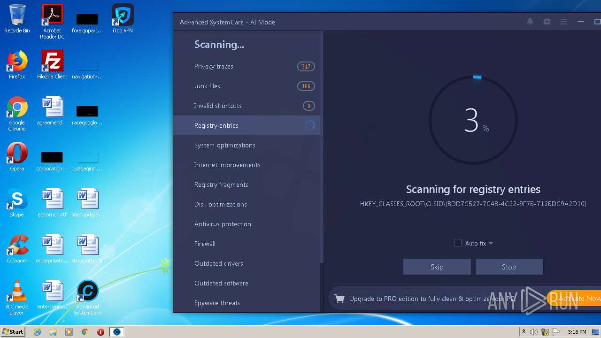Launch Skype desktop shortcut
Screen dimensions: 601x338
click(x=17, y=203)
